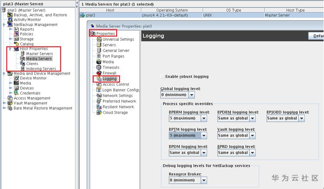Select the Host Properties icon

pyautogui.click(x=16, y=49)
